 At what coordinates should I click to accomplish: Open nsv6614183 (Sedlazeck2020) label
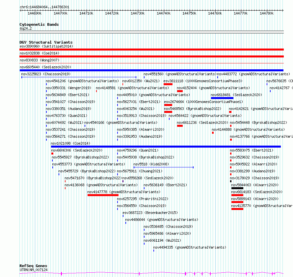(257, 192)
